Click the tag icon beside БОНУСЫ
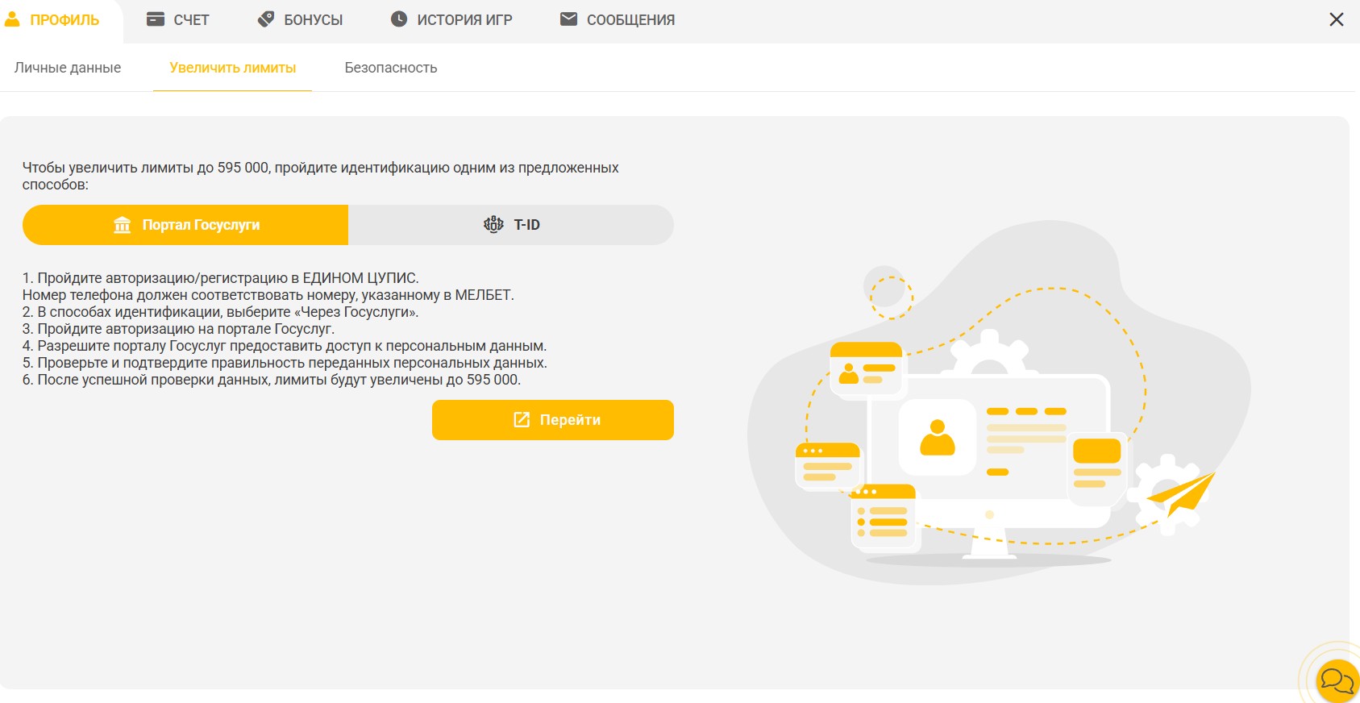 click(x=266, y=19)
